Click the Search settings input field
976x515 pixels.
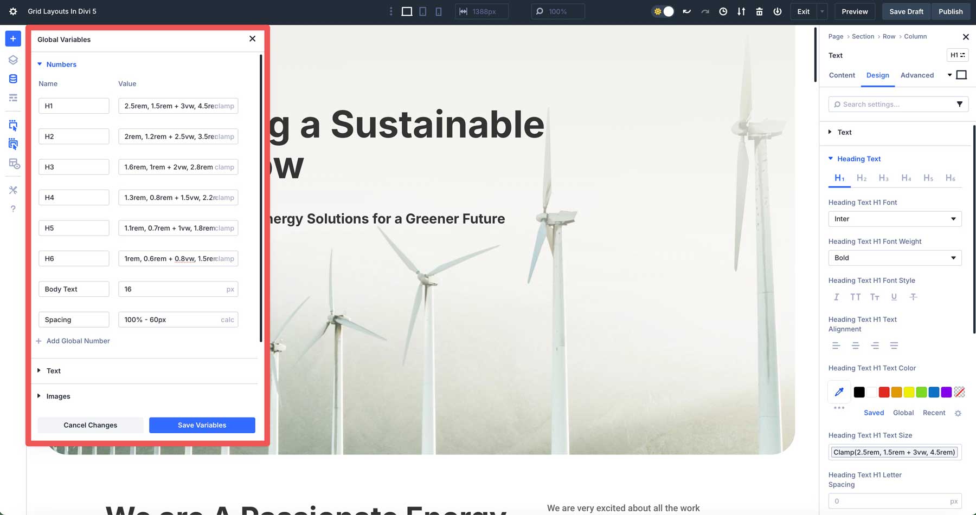coord(895,105)
